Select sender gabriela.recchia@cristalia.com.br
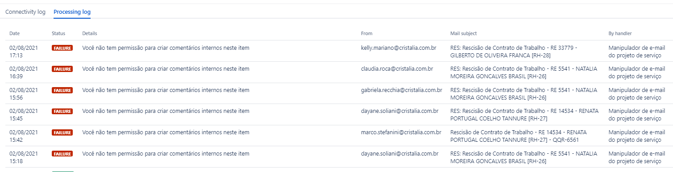 [x=402, y=90]
